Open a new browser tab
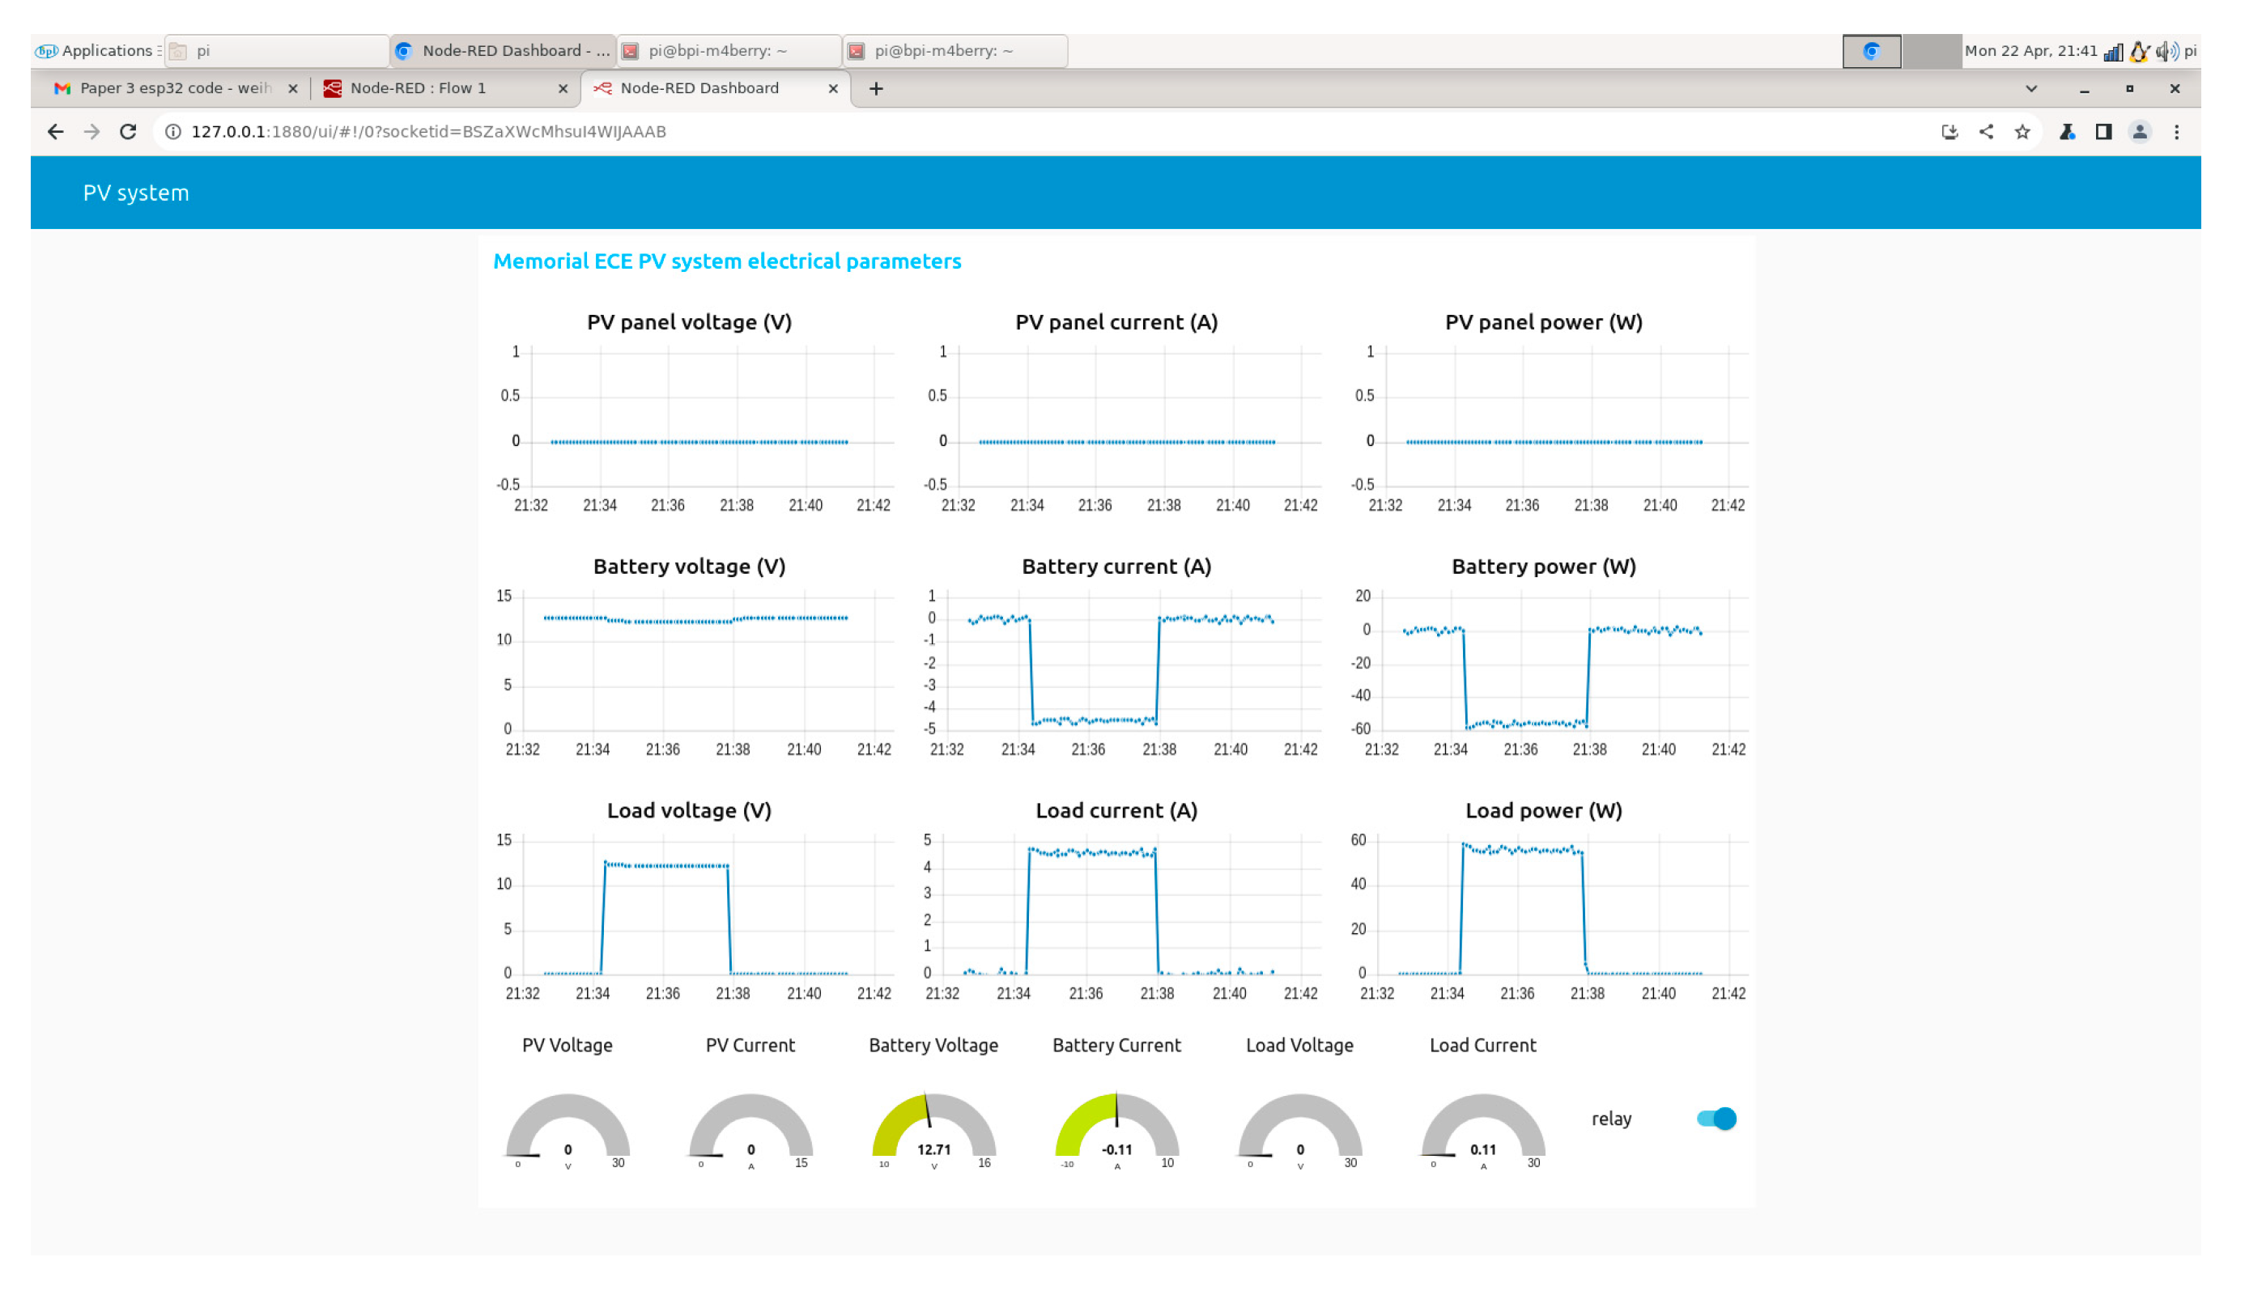The height and width of the screenshot is (1291, 2245). click(876, 89)
